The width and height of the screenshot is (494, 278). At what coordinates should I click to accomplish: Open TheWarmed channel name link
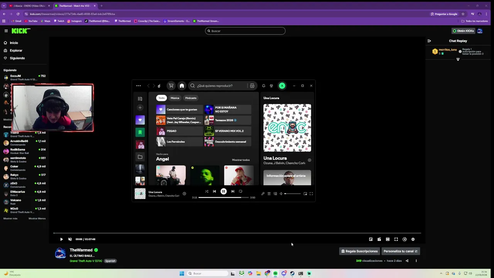click(81, 250)
